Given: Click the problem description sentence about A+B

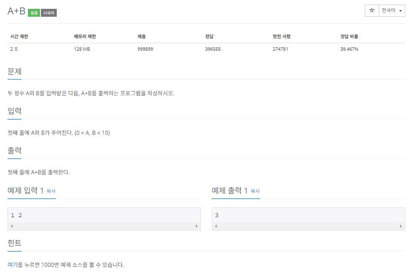Looking at the screenshot, I should click(x=91, y=93).
